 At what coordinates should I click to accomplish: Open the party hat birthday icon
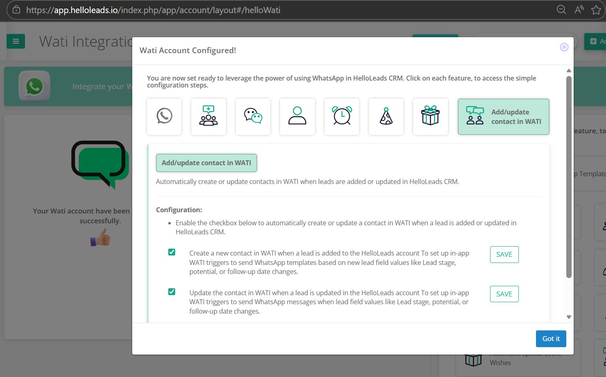click(x=386, y=117)
